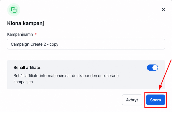Click the Behåll affiliate-informationen description text
The image size is (172, 115).
tap(66, 79)
